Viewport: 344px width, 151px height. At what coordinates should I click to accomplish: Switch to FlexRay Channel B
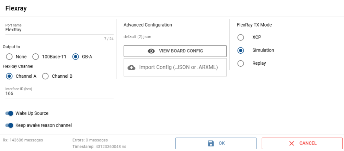45,76
